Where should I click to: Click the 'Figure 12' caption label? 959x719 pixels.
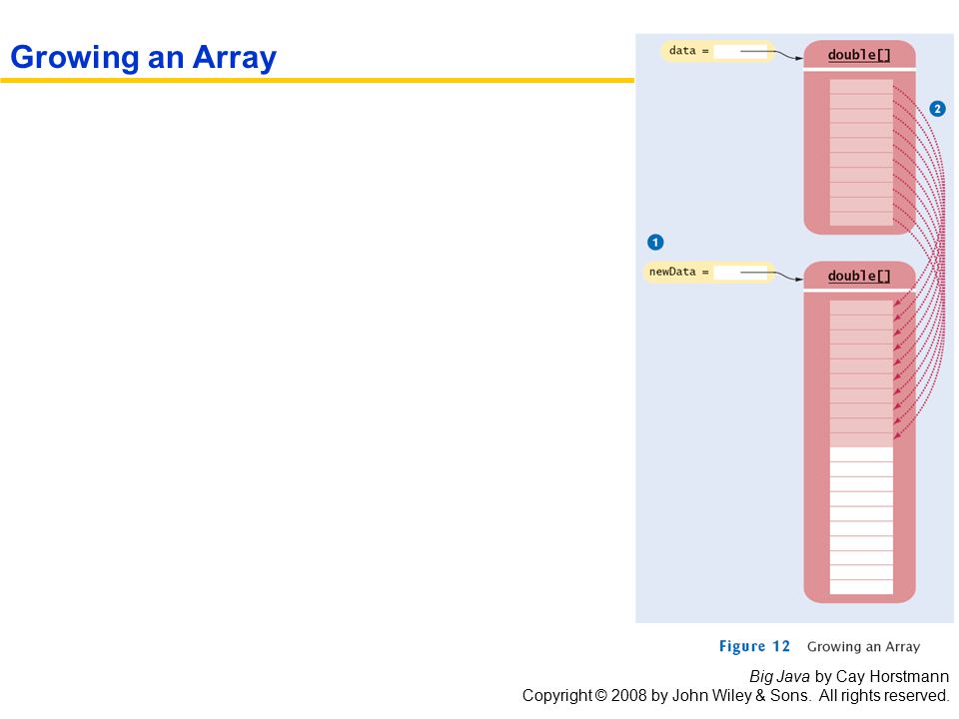(754, 646)
